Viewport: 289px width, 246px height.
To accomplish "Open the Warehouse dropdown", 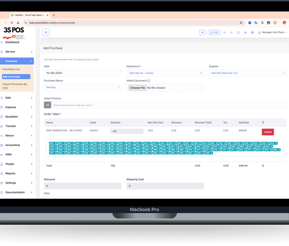I will point(165,73).
